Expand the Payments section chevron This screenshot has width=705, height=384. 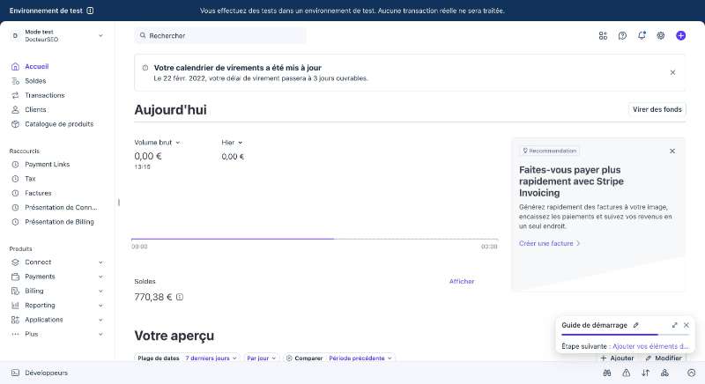click(100, 277)
